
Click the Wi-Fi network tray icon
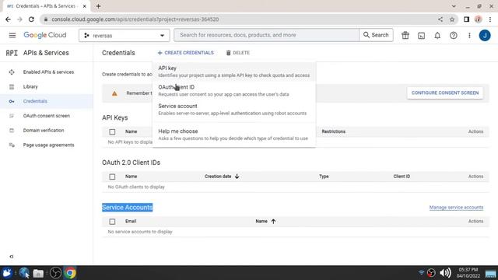[x=421, y=273]
